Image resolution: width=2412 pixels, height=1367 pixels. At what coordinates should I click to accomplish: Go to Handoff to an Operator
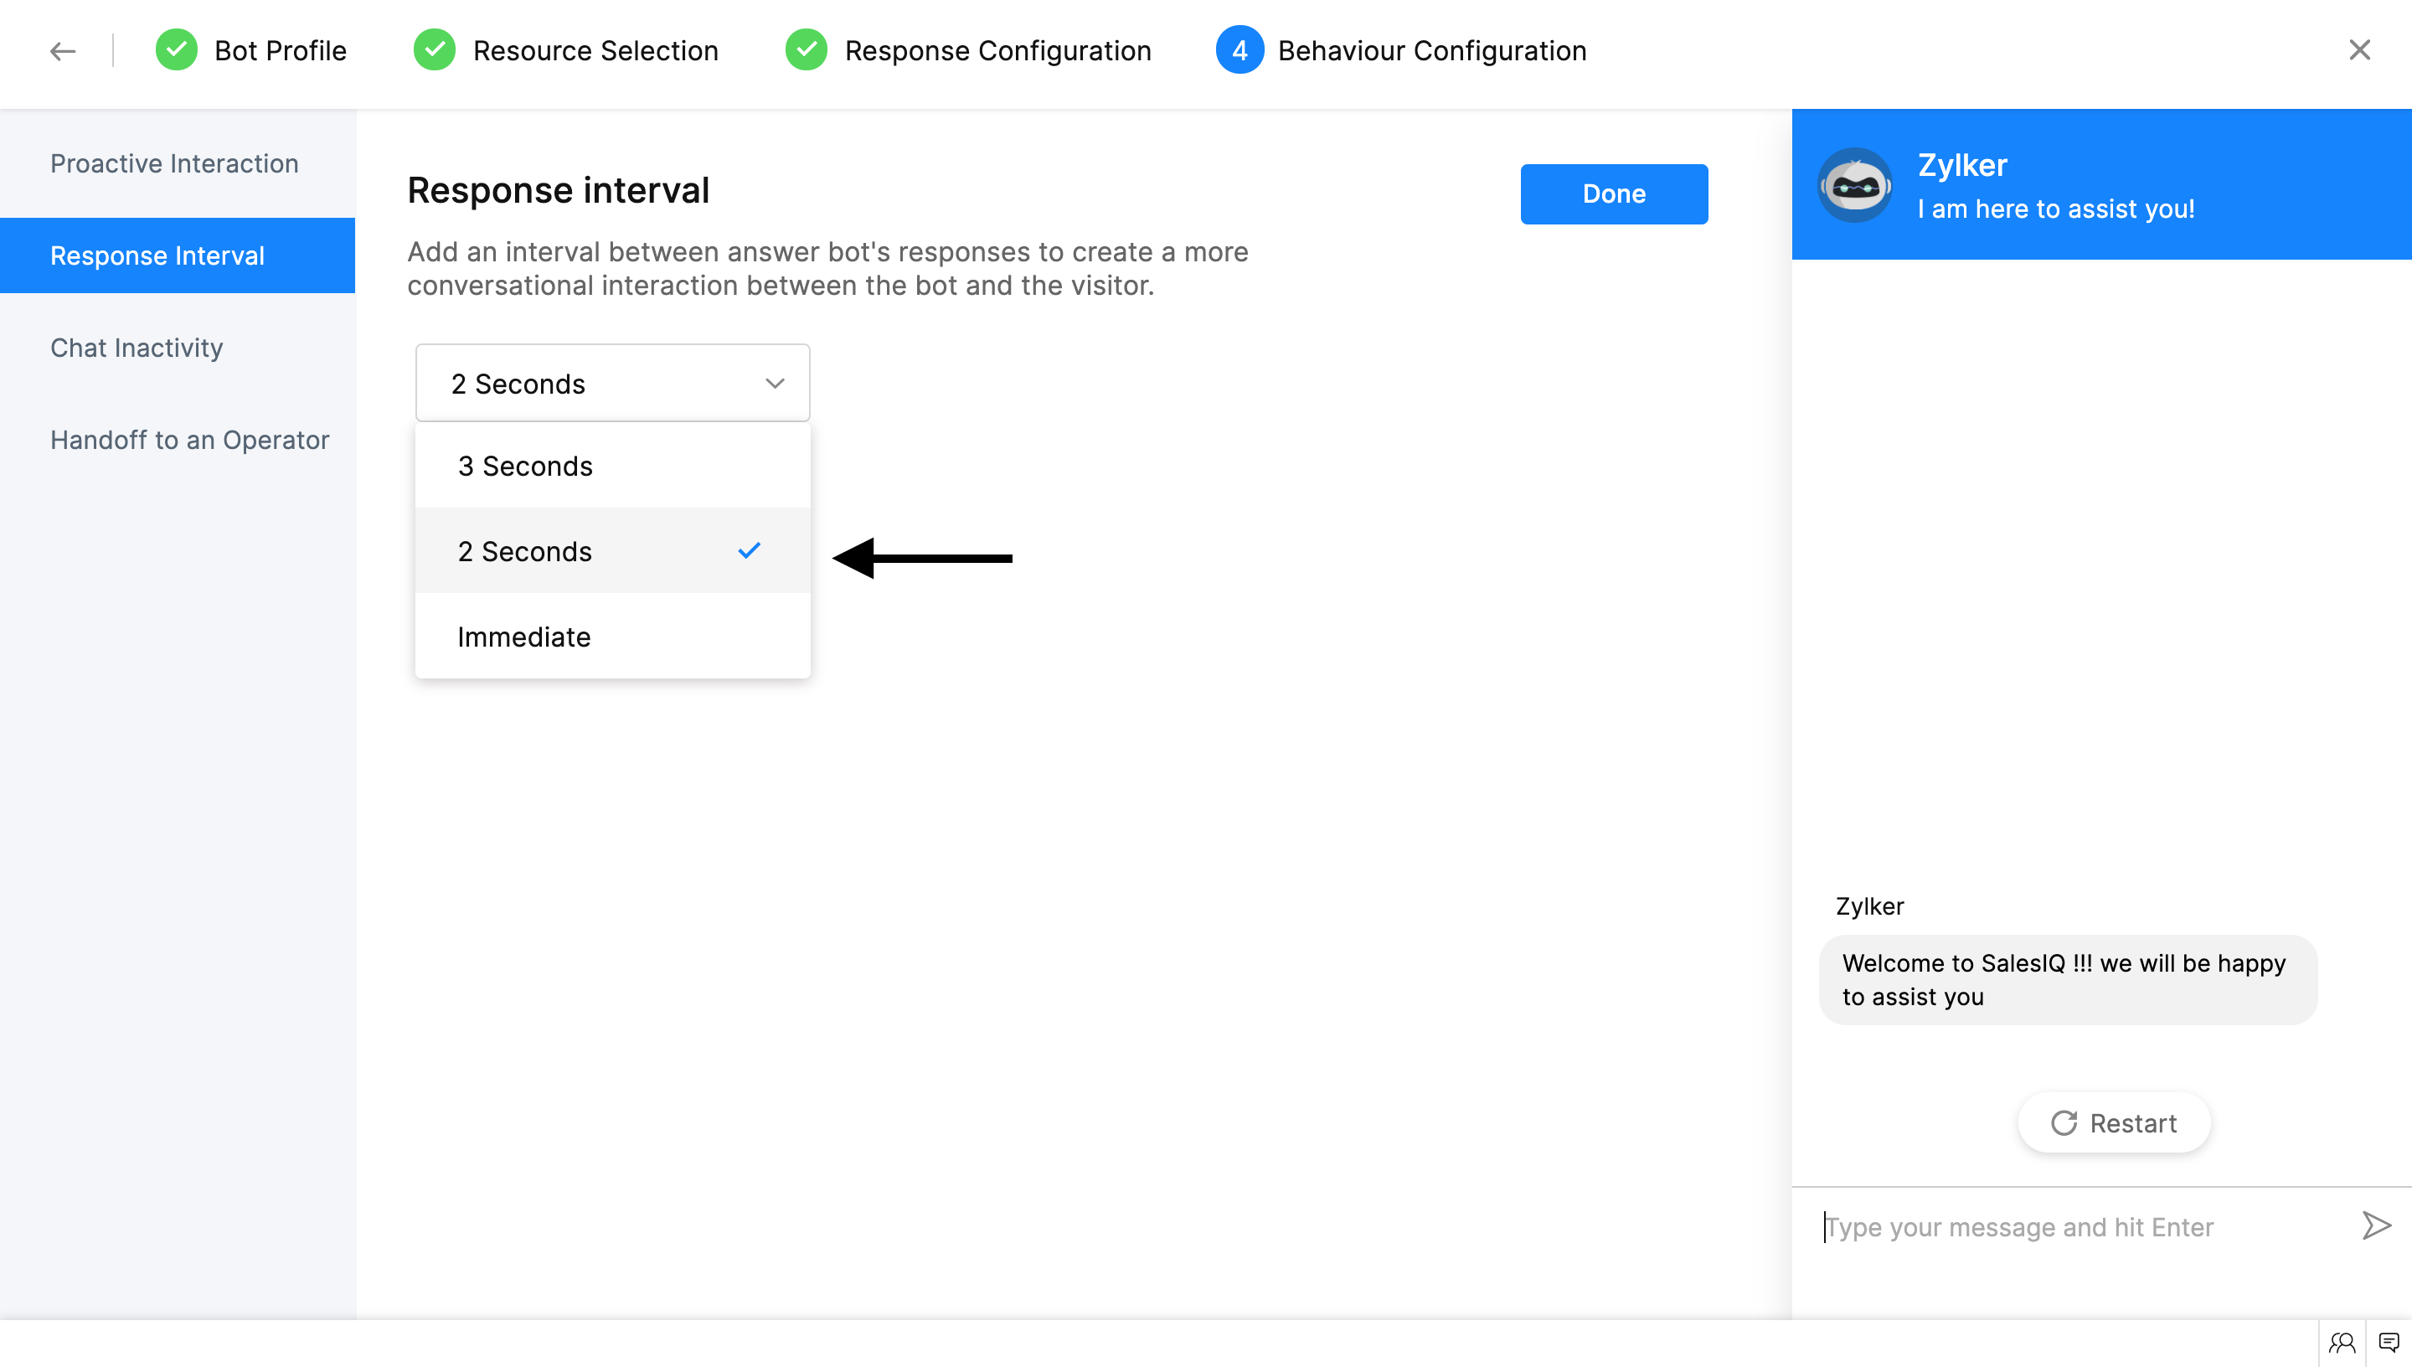(x=189, y=440)
